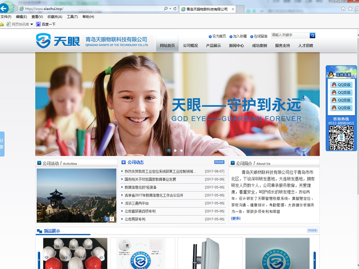359x269 pixels.
Task: Open news 国务院关于印发国家教育事业发展
Action: point(150,179)
